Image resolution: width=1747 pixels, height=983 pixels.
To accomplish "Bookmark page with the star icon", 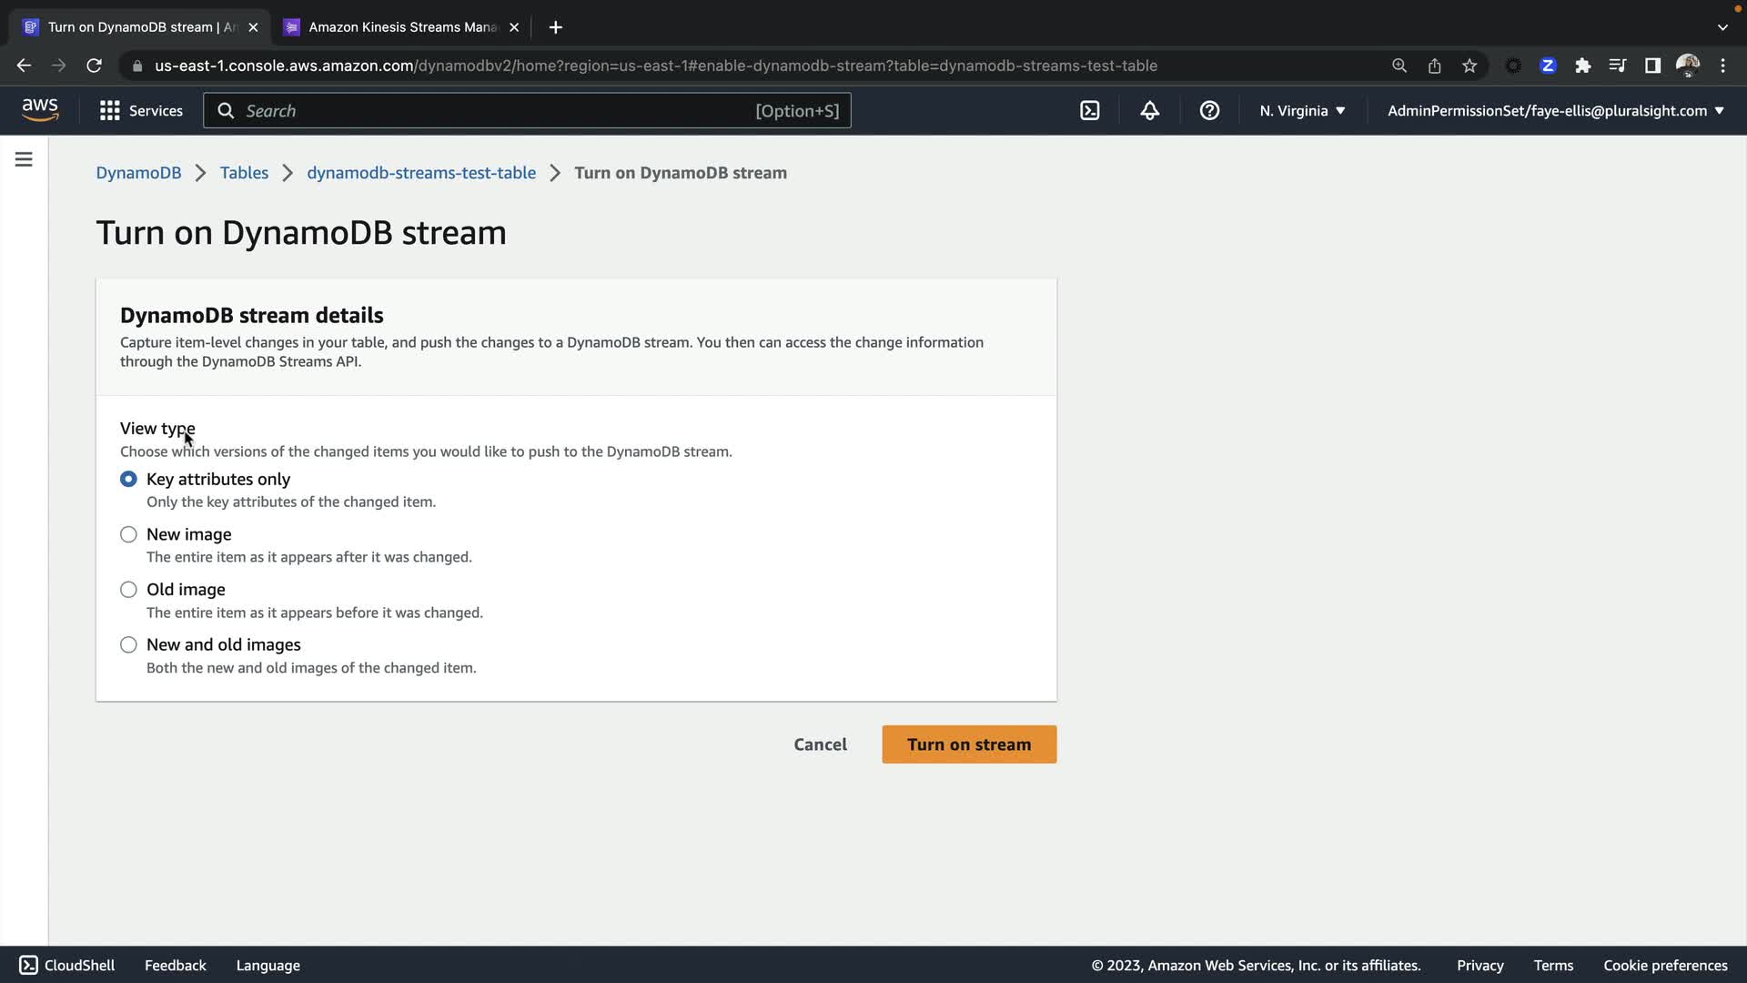I will click(x=1469, y=66).
